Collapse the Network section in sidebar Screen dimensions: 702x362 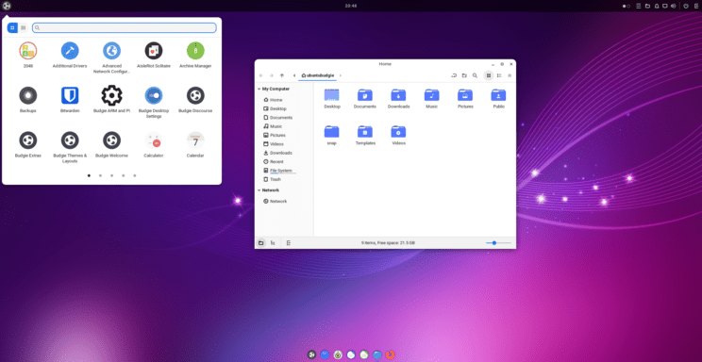tap(259, 190)
